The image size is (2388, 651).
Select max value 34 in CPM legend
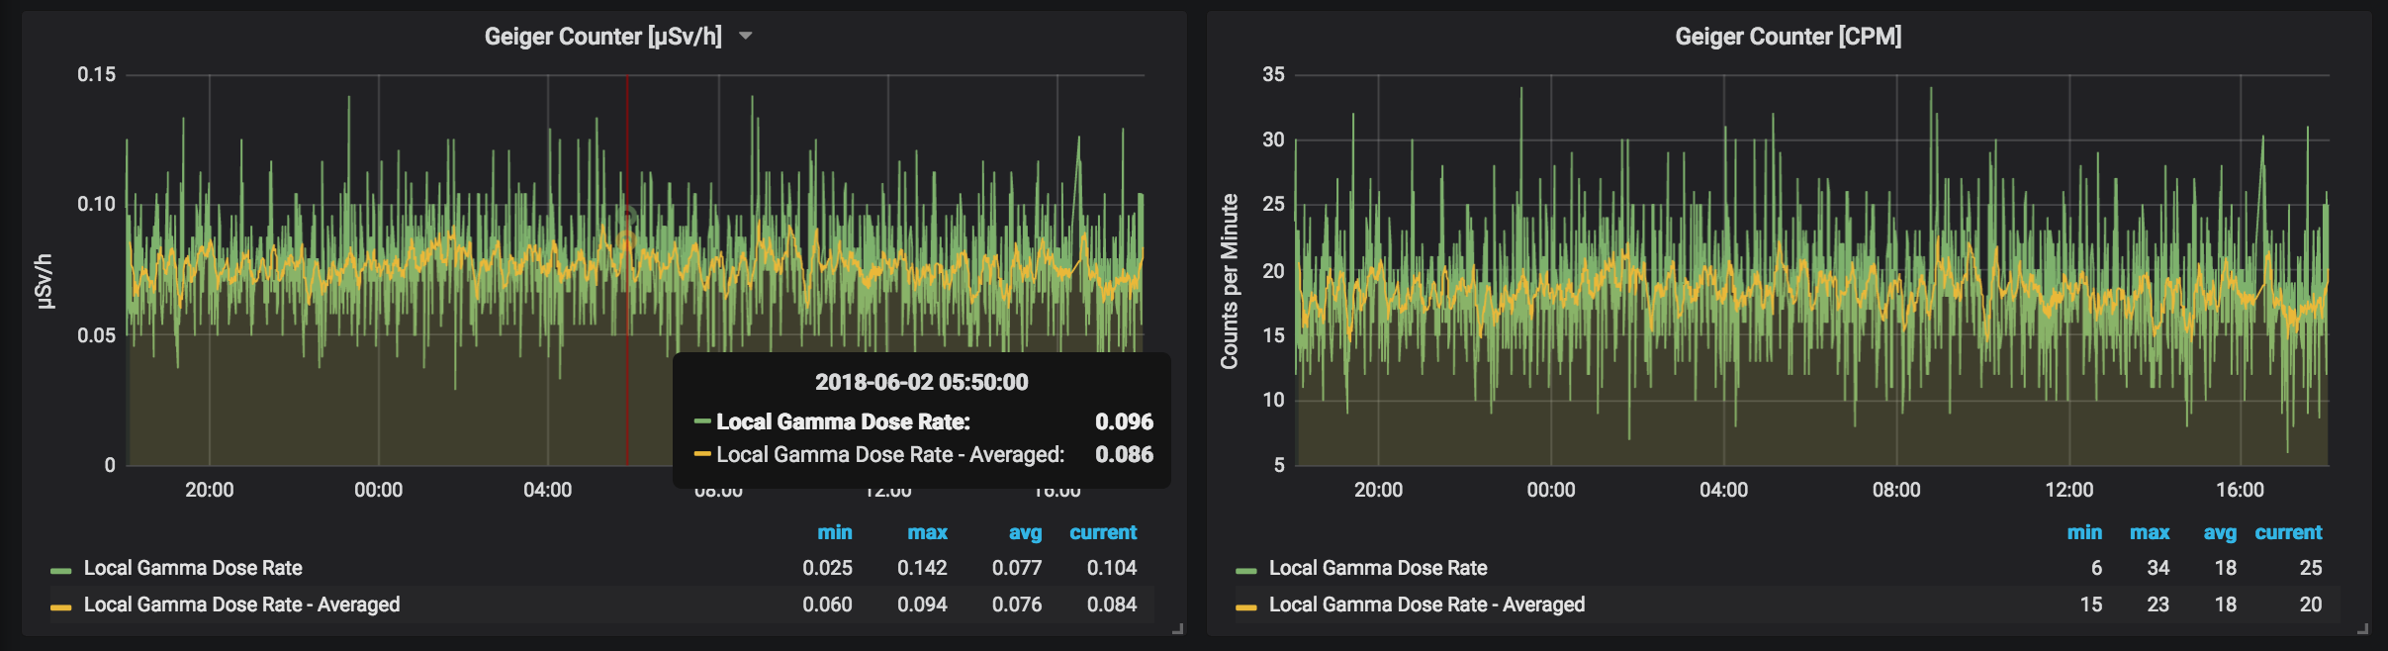(x=2158, y=568)
